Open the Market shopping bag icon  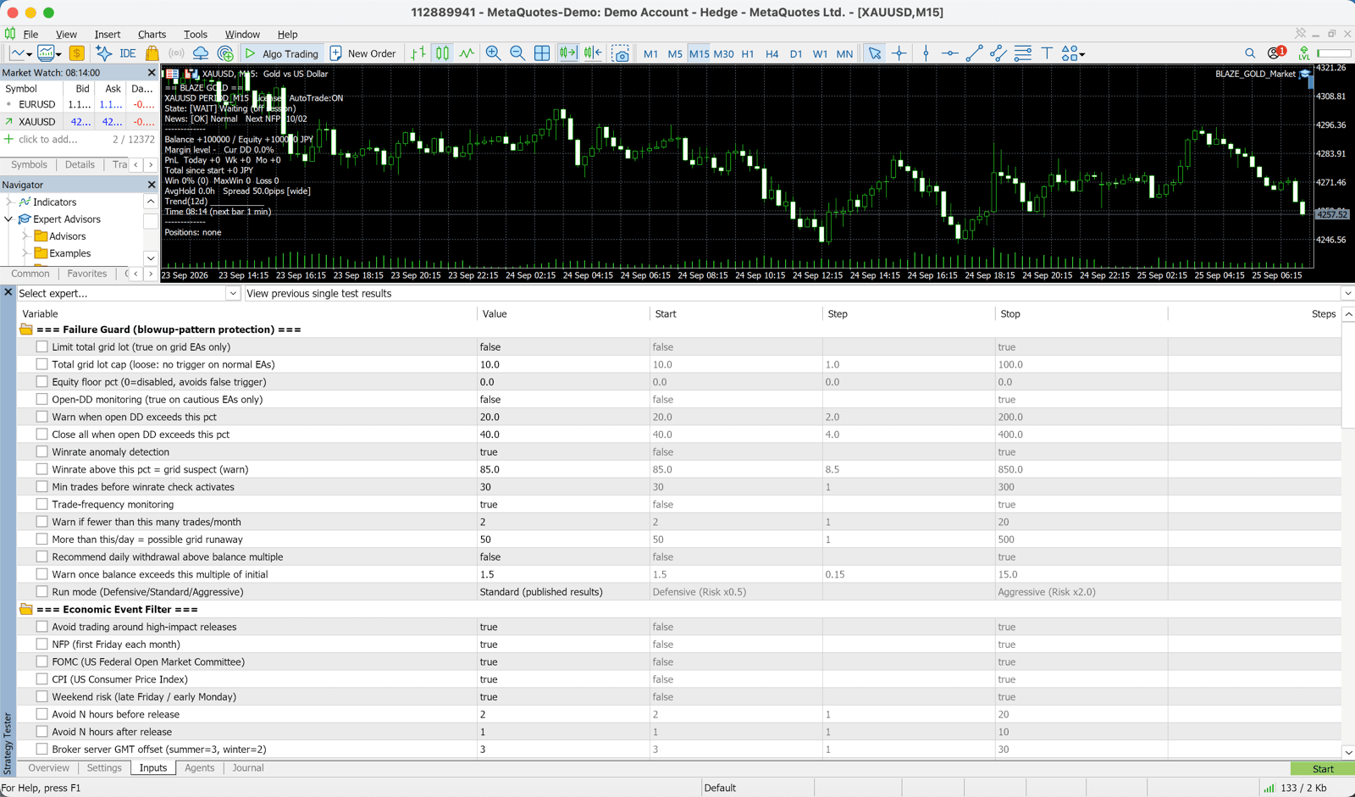[x=152, y=53]
